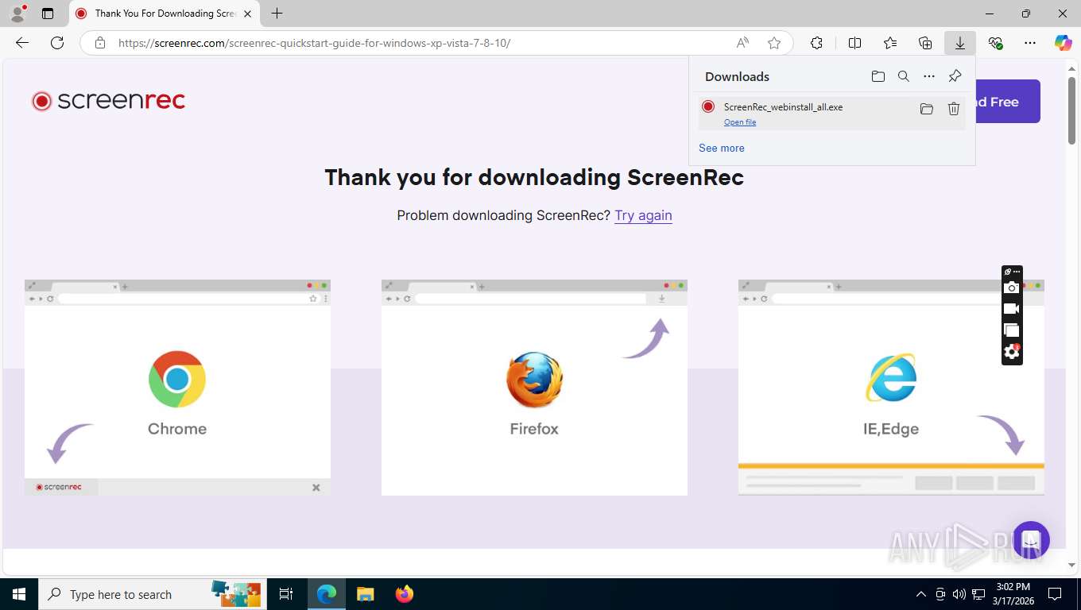
Task: Close the Thank You For Downloading tab
Action: 247,14
